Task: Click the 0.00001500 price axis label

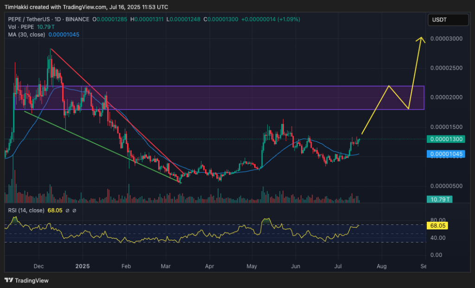Action: [446, 127]
